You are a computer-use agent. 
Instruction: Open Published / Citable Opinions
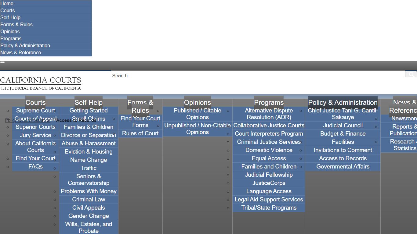click(x=198, y=114)
